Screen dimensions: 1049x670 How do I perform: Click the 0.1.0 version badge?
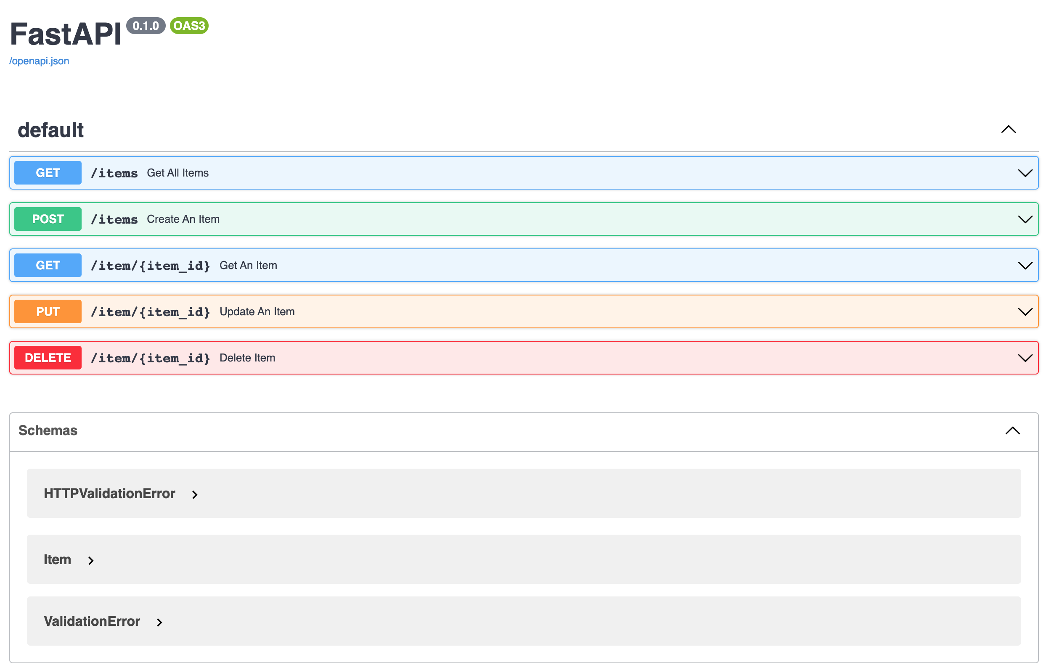(146, 26)
